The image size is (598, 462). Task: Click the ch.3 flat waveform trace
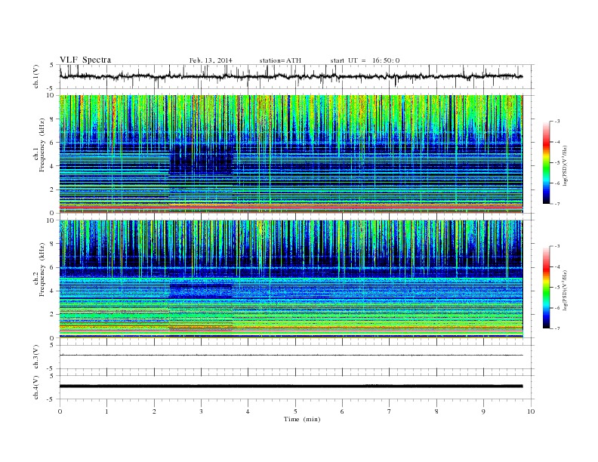291,356
